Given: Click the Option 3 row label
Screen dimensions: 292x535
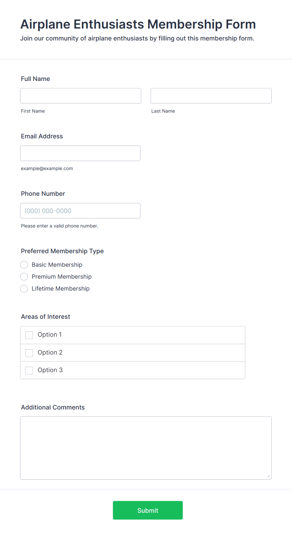Looking at the screenshot, I should (x=50, y=370).
